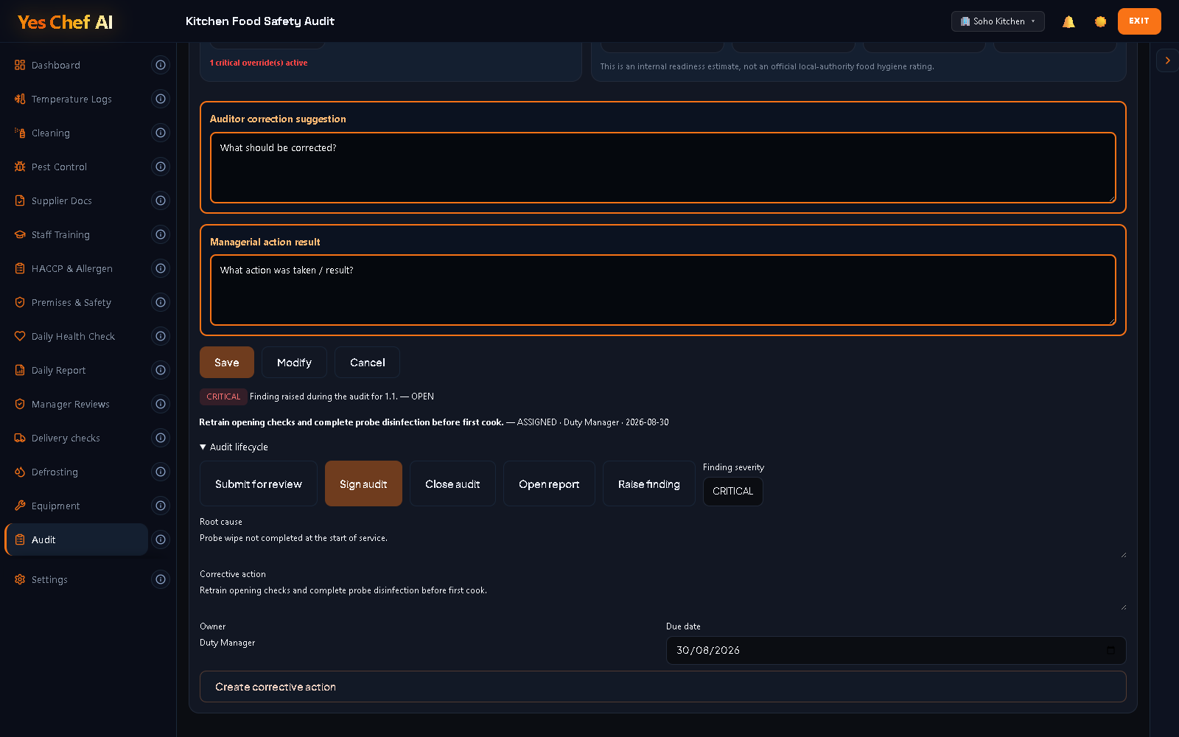The width and height of the screenshot is (1179, 737).
Task: Open Daily Health Check page
Action: pos(77,336)
